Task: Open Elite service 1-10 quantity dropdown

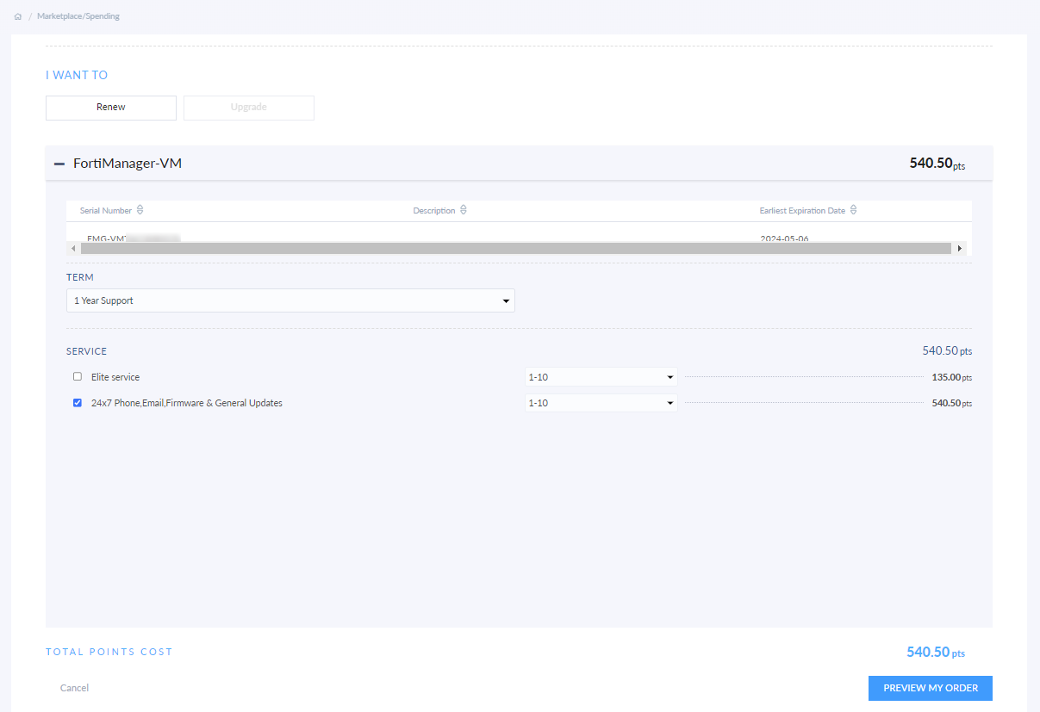Action: click(x=601, y=377)
